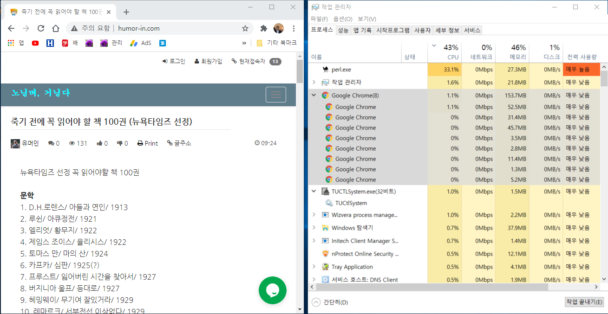608x314 pixels.
Task: Open the apps grid bookmark
Action: 16,43
